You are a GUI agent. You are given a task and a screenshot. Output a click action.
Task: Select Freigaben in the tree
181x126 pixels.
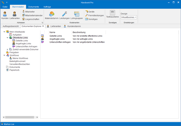[14, 52]
